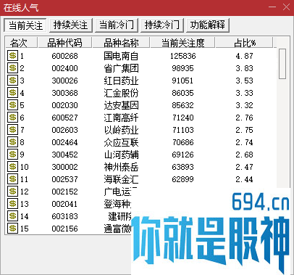Select the dollar icon beside 神州泰岳
The image size is (294, 275).
pos(12,167)
